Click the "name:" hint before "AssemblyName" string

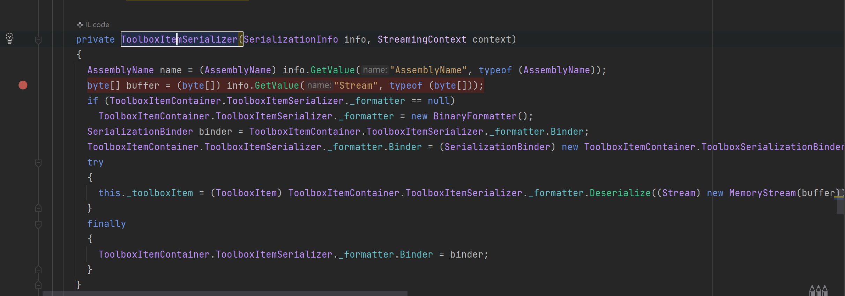(375, 70)
